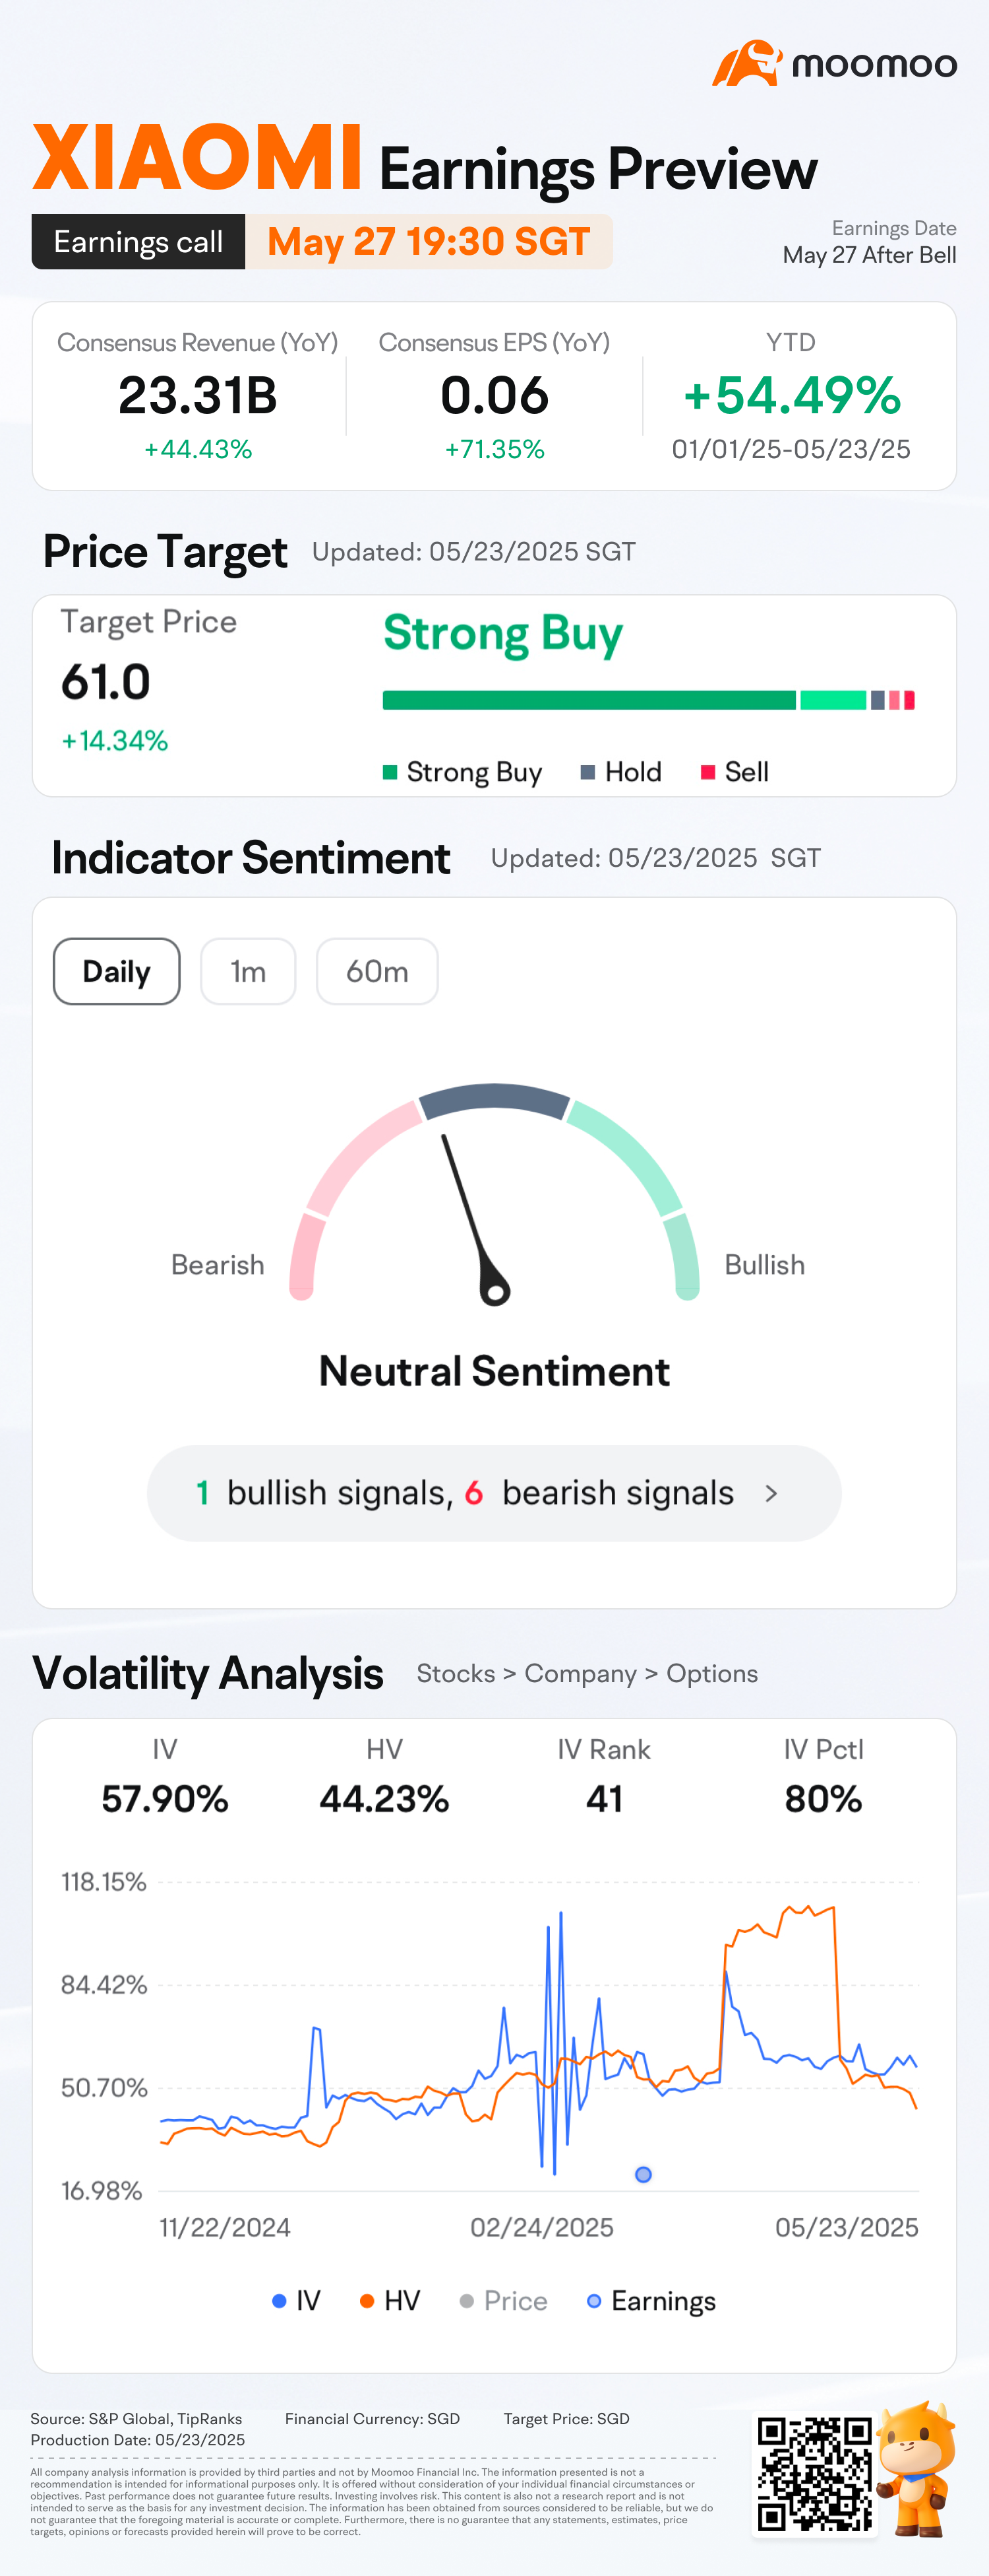
Task: Open the bullish and bearish signals pill
Action: (493, 1493)
